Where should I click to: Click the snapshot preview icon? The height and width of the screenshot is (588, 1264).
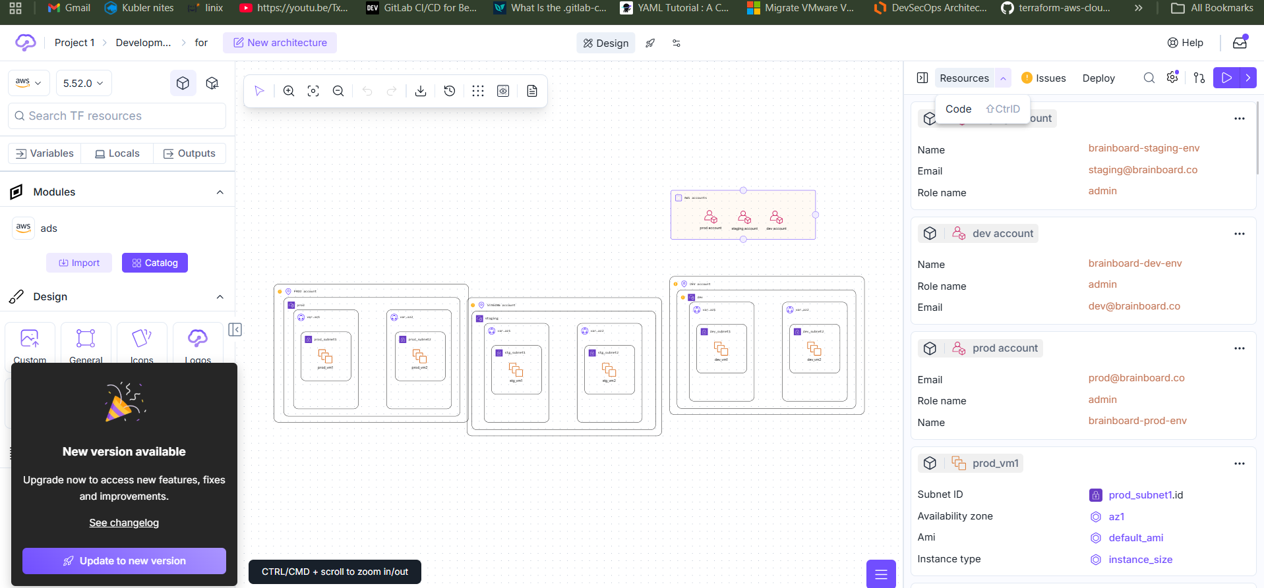[x=503, y=91]
